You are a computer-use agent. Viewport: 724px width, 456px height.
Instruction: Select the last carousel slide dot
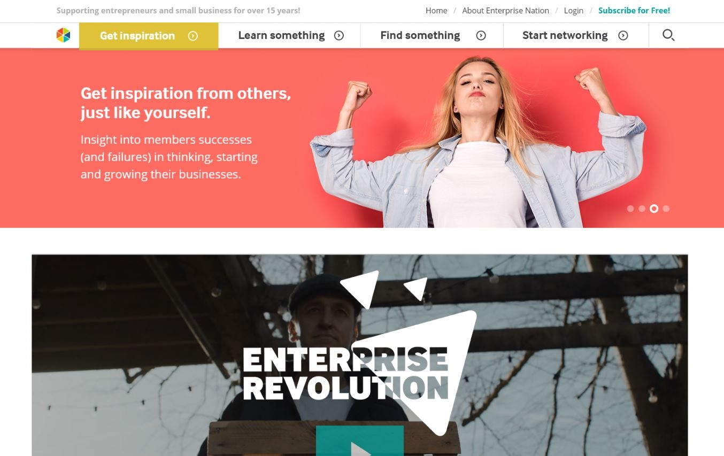(x=666, y=209)
